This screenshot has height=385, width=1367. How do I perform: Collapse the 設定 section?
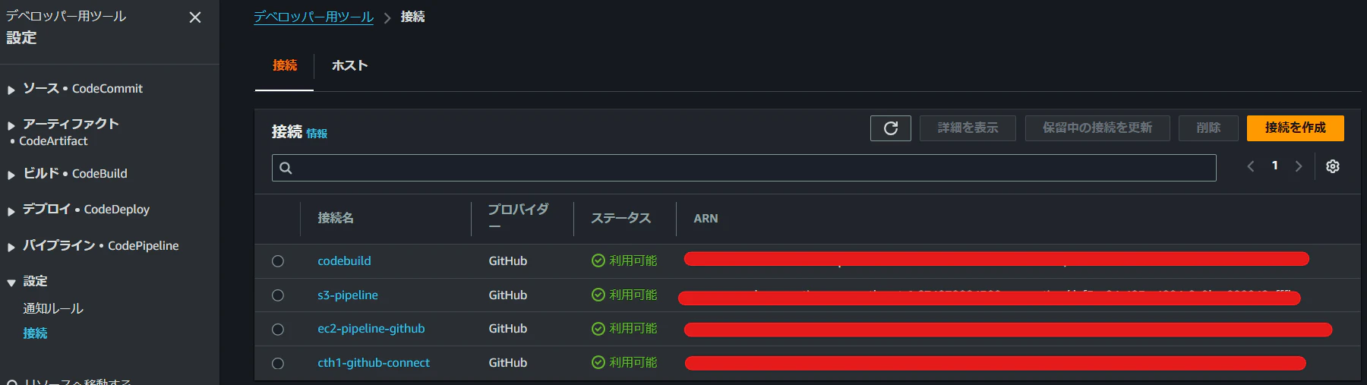[x=11, y=282]
